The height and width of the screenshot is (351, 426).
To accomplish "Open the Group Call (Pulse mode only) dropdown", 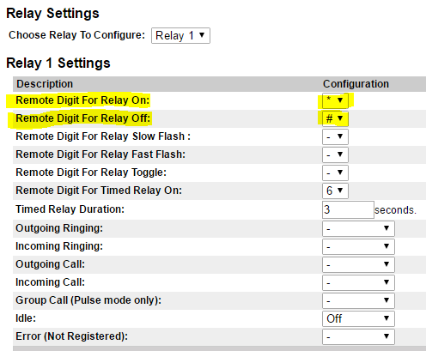I will coord(358,300).
